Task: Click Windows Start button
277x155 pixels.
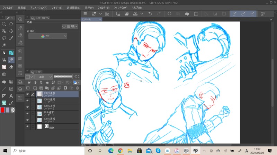Action: (5, 151)
